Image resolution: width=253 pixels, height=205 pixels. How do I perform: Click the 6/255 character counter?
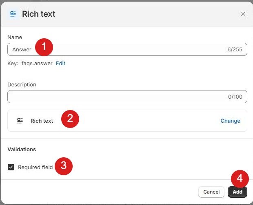[235, 50]
